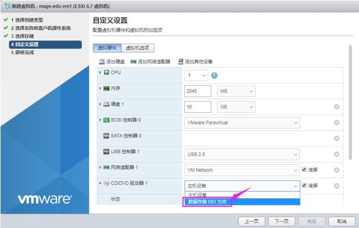359x228 pixels.
Task: Click the Add hard disk icon
Action: click(102, 62)
